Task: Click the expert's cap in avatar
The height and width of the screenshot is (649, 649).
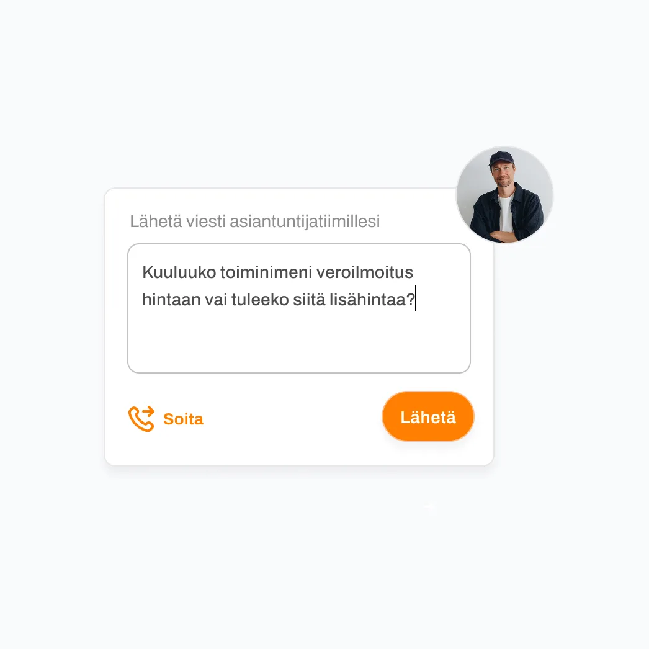Action: point(501,159)
